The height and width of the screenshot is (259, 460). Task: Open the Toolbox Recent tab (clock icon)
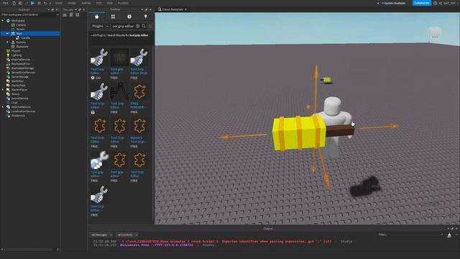click(129, 17)
